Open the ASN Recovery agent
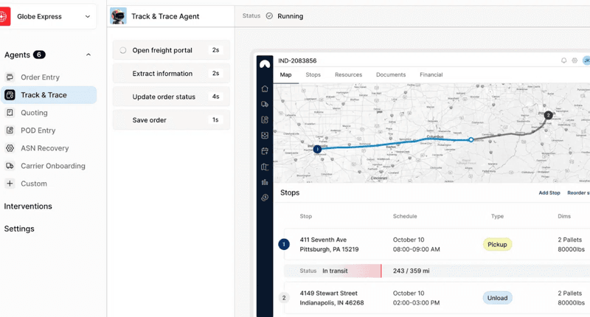This screenshot has width=590, height=317. 44,148
